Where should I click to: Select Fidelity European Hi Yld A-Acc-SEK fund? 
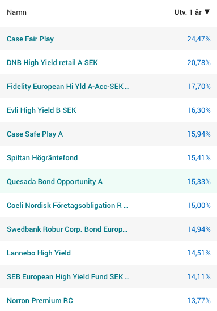click(x=68, y=87)
